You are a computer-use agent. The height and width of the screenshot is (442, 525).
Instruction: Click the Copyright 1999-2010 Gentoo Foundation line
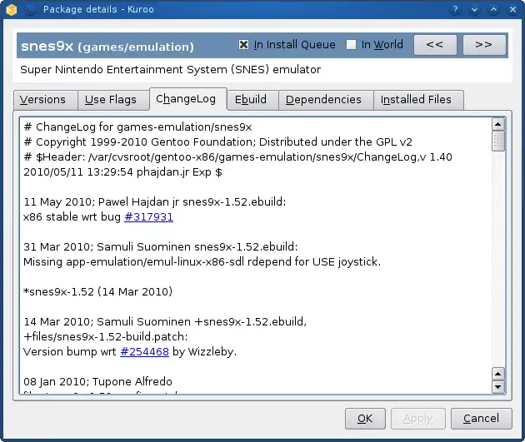tap(218, 142)
